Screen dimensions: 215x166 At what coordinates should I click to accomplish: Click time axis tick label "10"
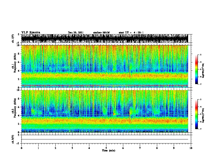tap(191, 148)
